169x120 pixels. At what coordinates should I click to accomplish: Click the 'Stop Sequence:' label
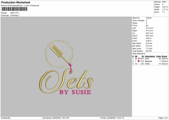click(139, 53)
